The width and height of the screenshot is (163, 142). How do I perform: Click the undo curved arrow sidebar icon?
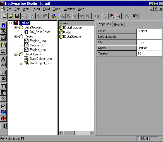coord(3,51)
